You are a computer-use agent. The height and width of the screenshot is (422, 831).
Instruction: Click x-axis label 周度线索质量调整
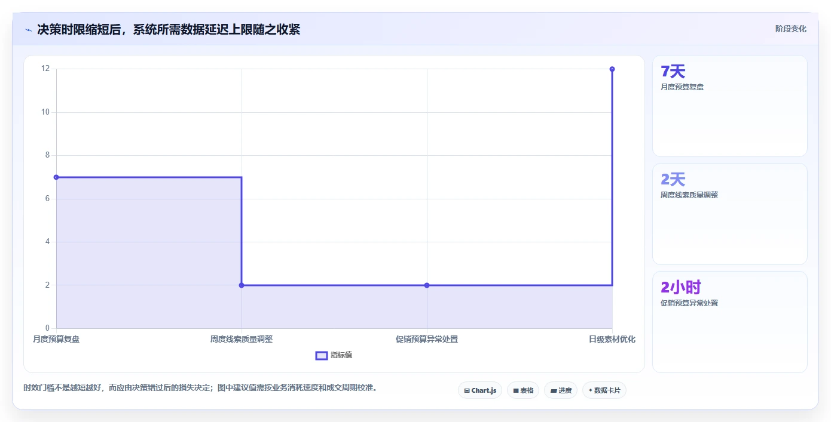pos(242,339)
